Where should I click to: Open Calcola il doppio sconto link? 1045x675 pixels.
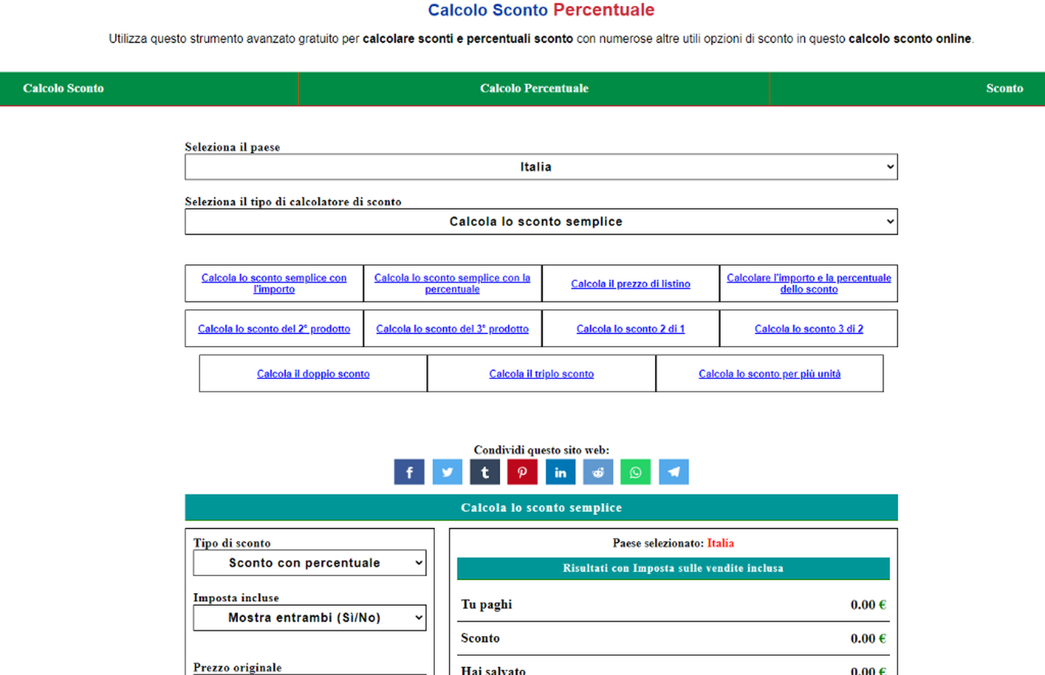click(x=313, y=374)
